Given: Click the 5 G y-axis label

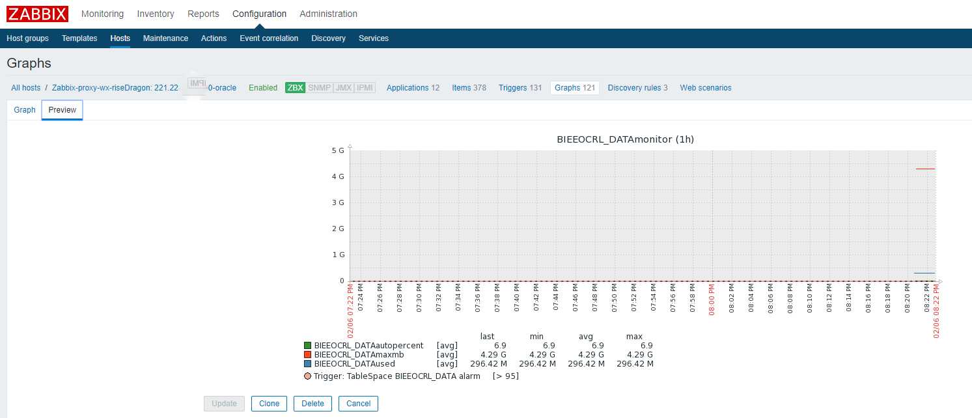Looking at the screenshot, I should 338,150.
